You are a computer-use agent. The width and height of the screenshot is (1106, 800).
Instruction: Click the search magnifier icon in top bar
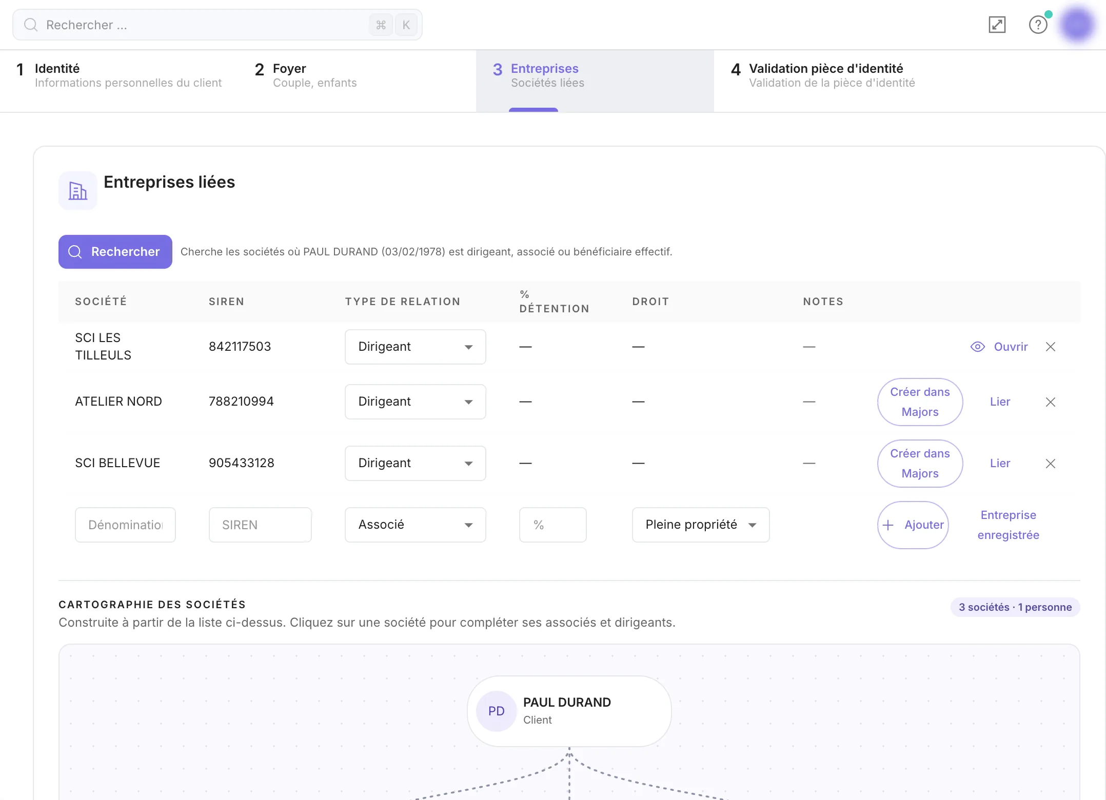pos(31,25)
